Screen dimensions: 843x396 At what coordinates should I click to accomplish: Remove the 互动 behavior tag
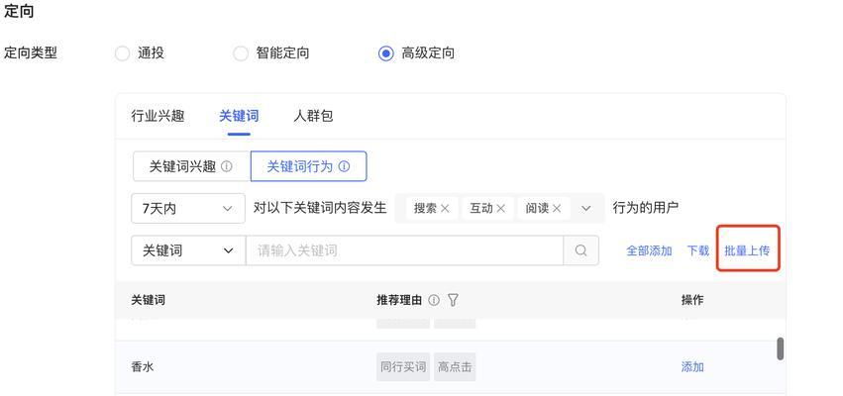(x=500, y=209)
